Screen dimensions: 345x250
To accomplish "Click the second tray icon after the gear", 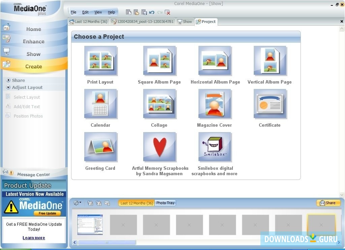I will click(99, 203).
